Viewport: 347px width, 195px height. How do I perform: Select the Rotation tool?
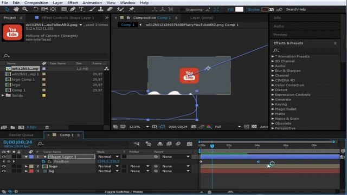[35, 9]
